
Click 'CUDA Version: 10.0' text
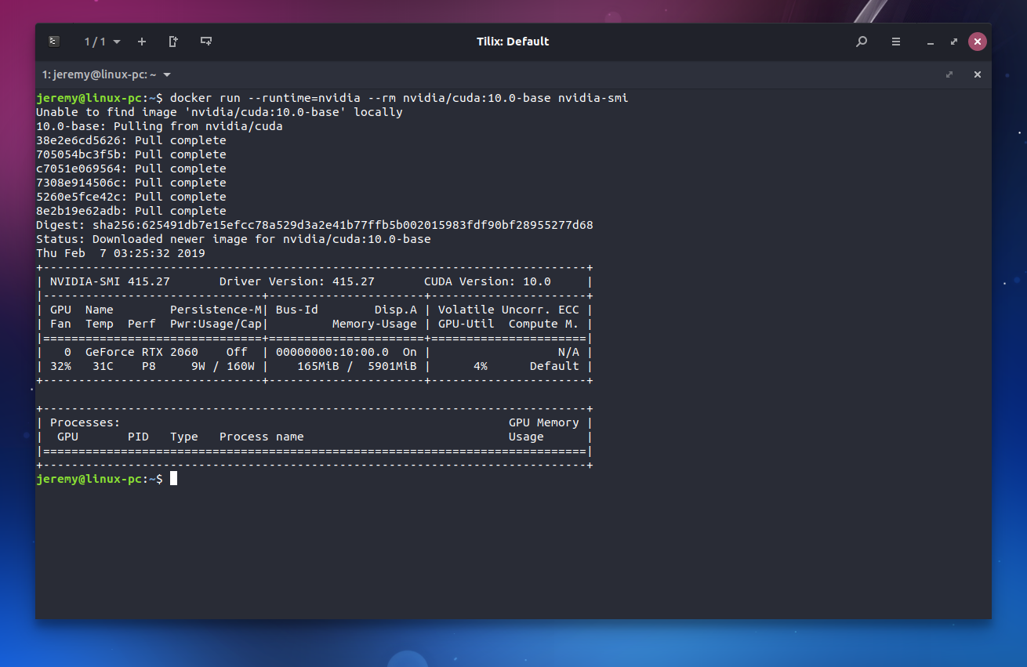pyautogui.click(x=488, y=281)
